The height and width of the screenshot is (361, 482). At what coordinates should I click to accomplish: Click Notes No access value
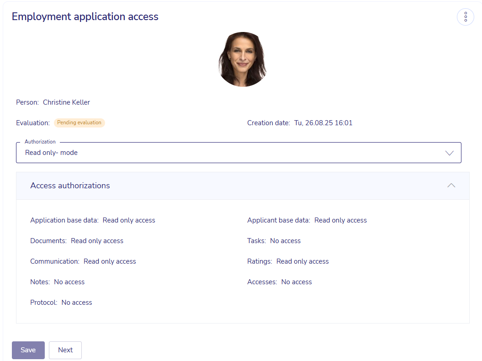(x=69, y=282)
